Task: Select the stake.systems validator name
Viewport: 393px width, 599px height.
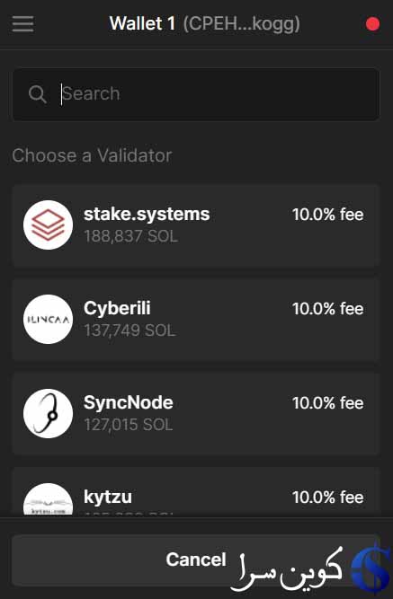Action: point(147,214)
